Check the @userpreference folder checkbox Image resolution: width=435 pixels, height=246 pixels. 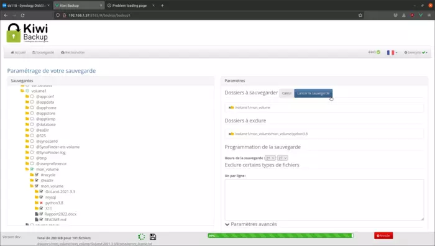point(32,163)
